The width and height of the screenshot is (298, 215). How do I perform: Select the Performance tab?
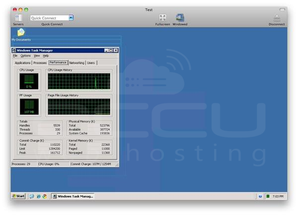(x=58, y=62)
